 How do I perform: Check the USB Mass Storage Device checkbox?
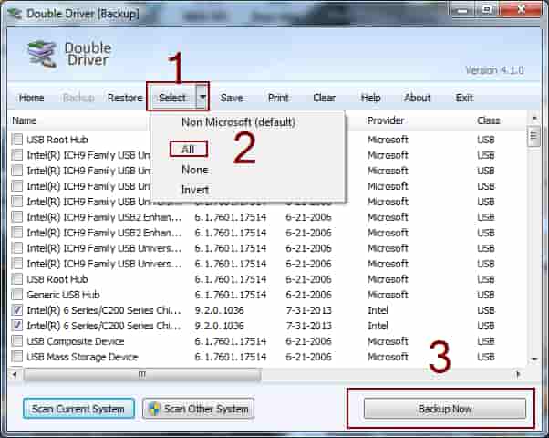[16, 357]
